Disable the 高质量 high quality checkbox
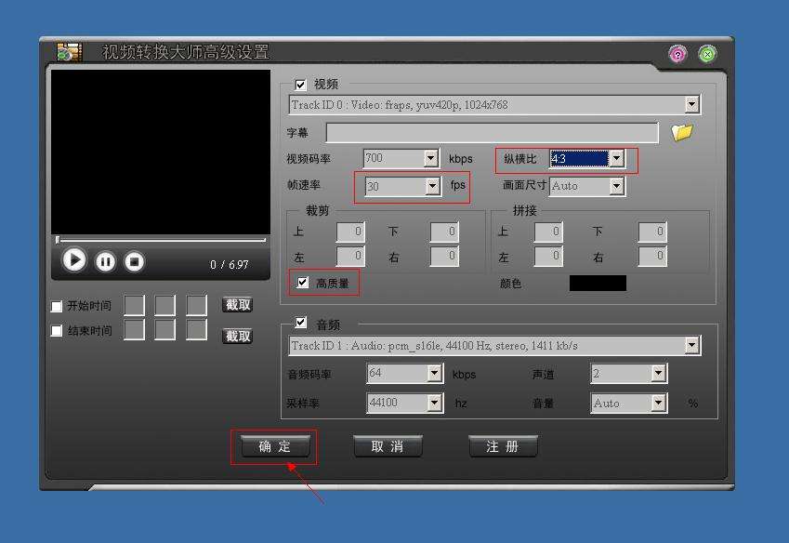 point(303,283)
